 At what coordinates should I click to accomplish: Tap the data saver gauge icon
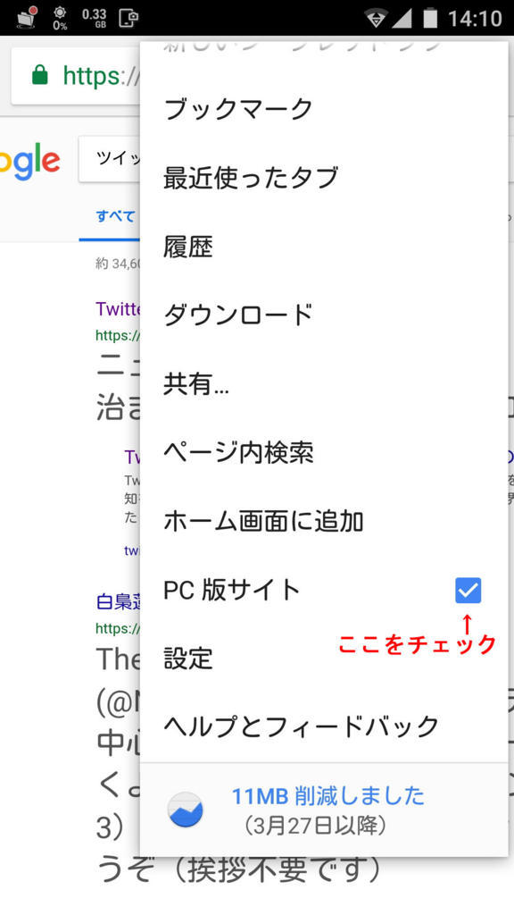[185, 810]
